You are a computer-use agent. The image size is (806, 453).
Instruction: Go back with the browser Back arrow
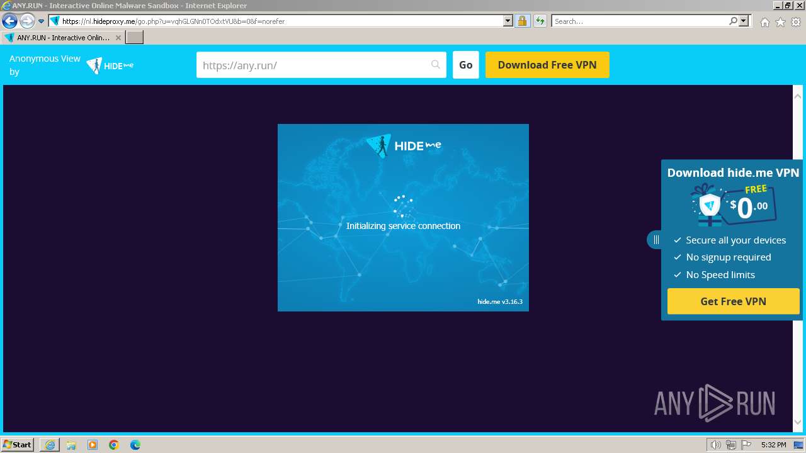[x=9, y=21]
